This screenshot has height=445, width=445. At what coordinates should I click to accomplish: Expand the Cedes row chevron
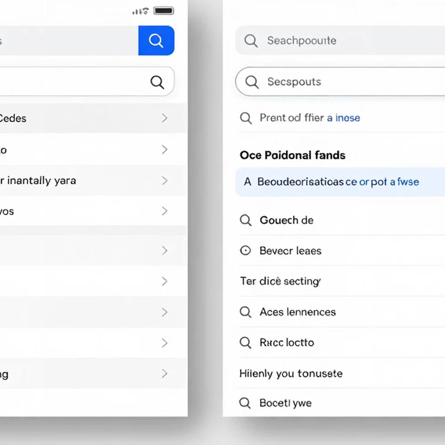165,118
